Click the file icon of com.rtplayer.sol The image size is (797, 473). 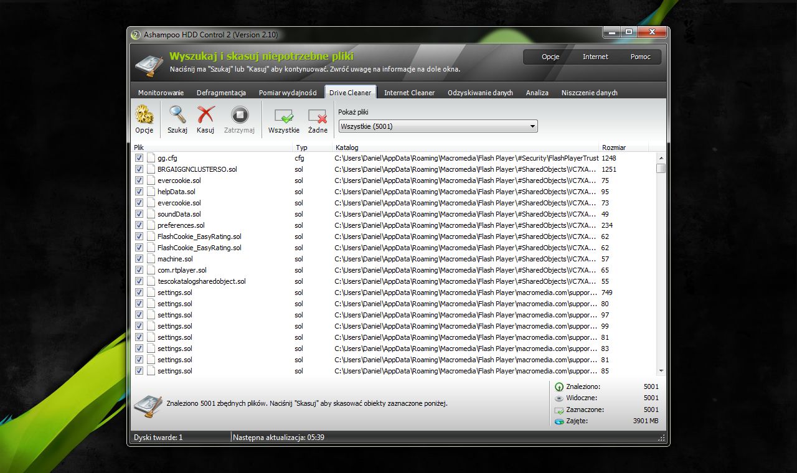[x=151, y=270]
